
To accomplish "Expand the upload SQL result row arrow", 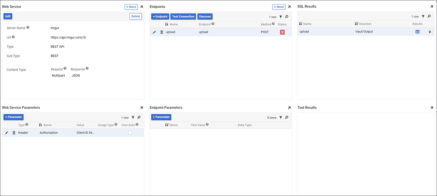I will (x=429, y=32).
